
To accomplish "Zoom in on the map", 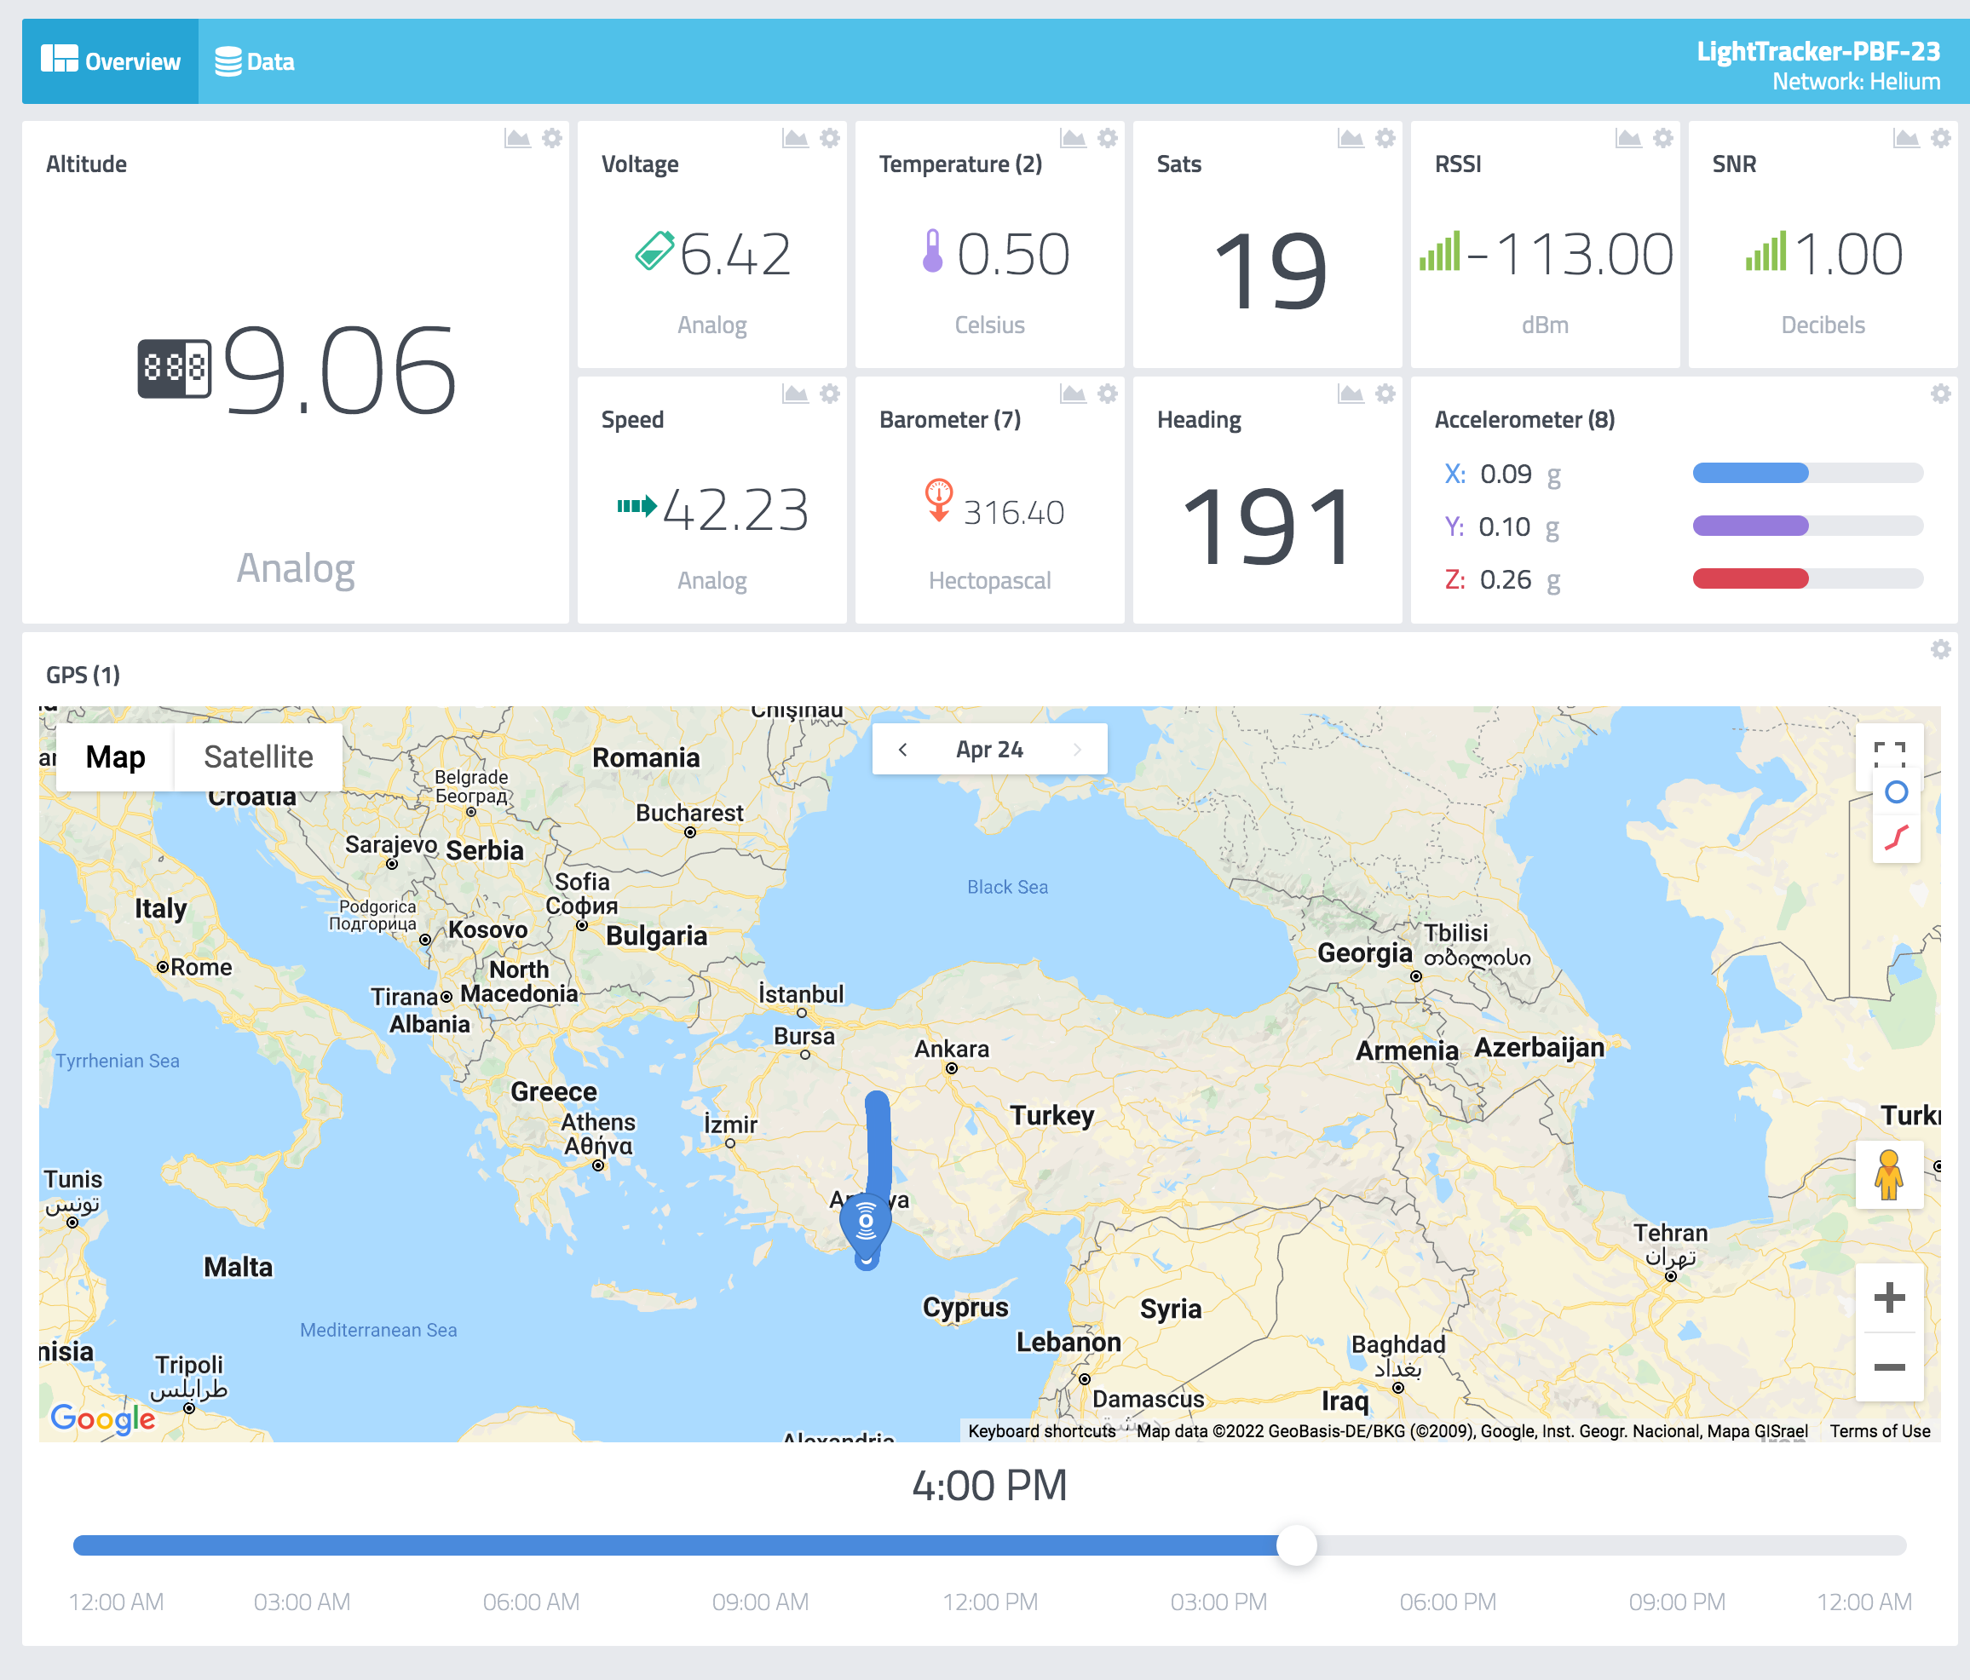I will (x=1888, y=1297).
